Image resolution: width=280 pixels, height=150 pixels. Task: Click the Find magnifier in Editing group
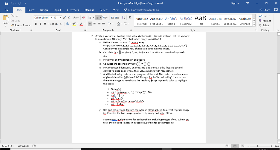(263, 16)
